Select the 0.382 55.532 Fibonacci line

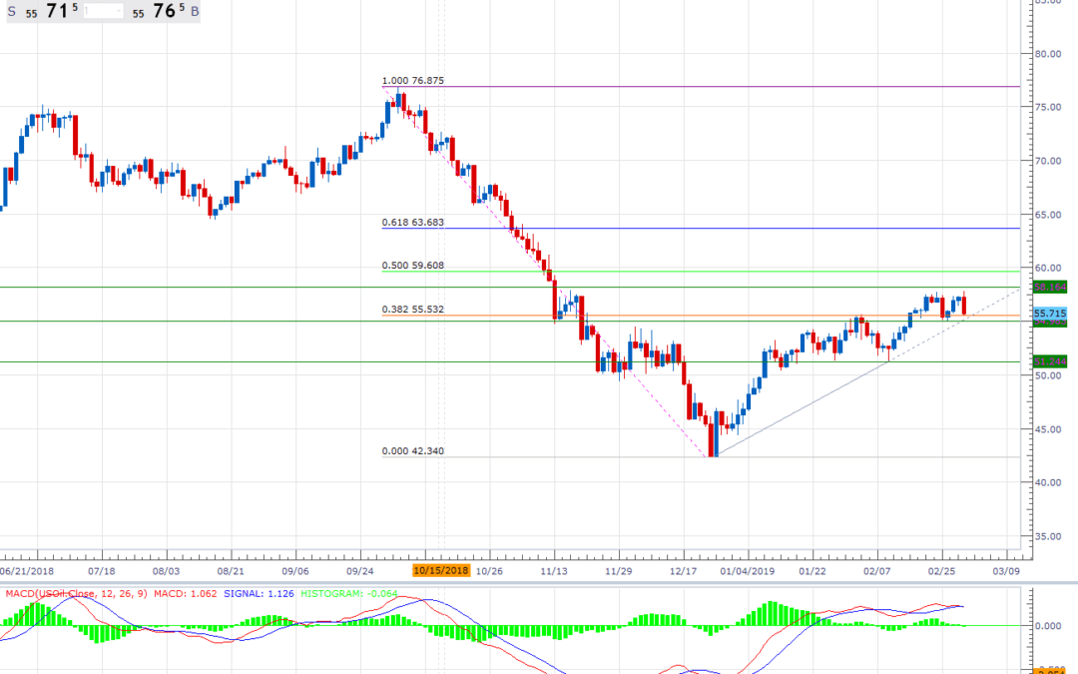[411, 311]
